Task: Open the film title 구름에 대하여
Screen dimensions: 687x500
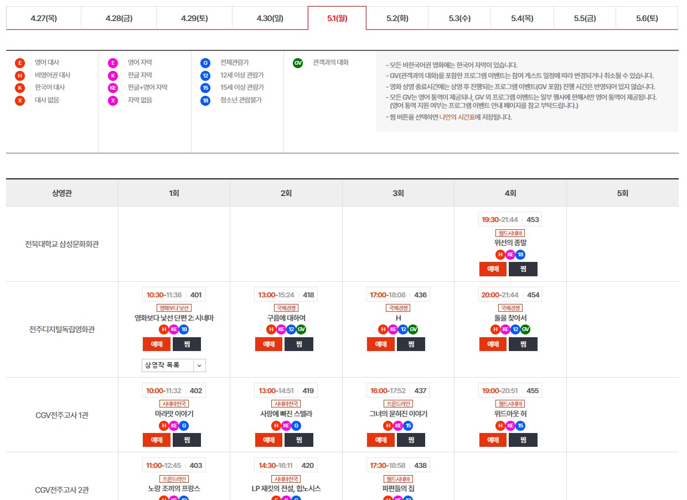Action: (x=286, y=318)
